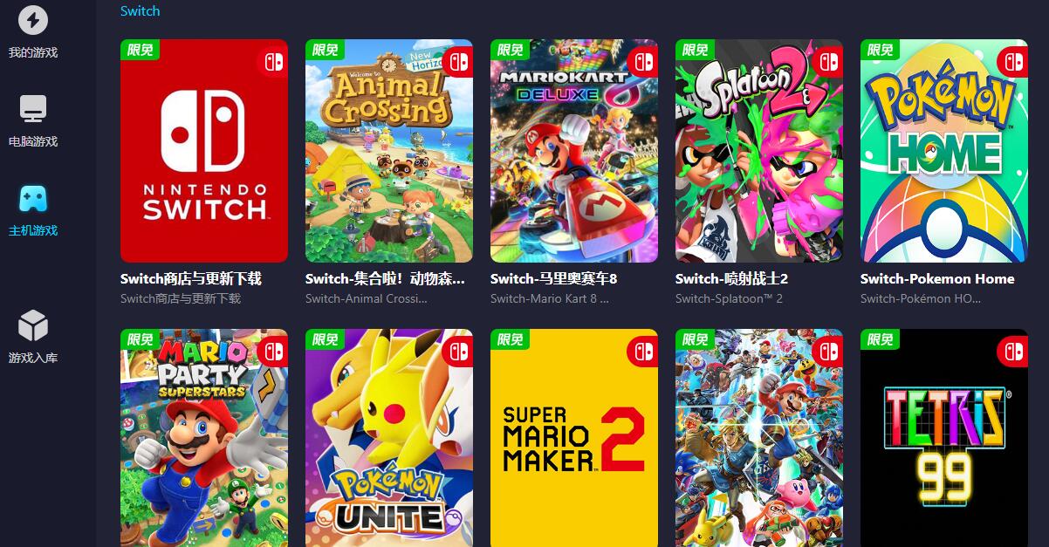Click Switch logo badge on Super Mario Maker 2
This screenshot has height=547, width=1049.
click(x=643, y=351)
